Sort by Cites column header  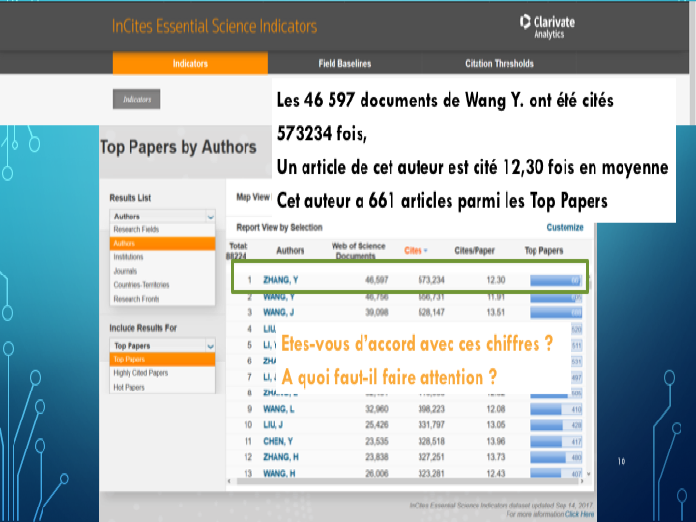(x=416, y=250)
